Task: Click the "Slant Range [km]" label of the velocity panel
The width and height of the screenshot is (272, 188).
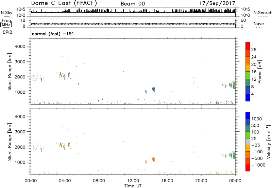Action: (10, 142)
